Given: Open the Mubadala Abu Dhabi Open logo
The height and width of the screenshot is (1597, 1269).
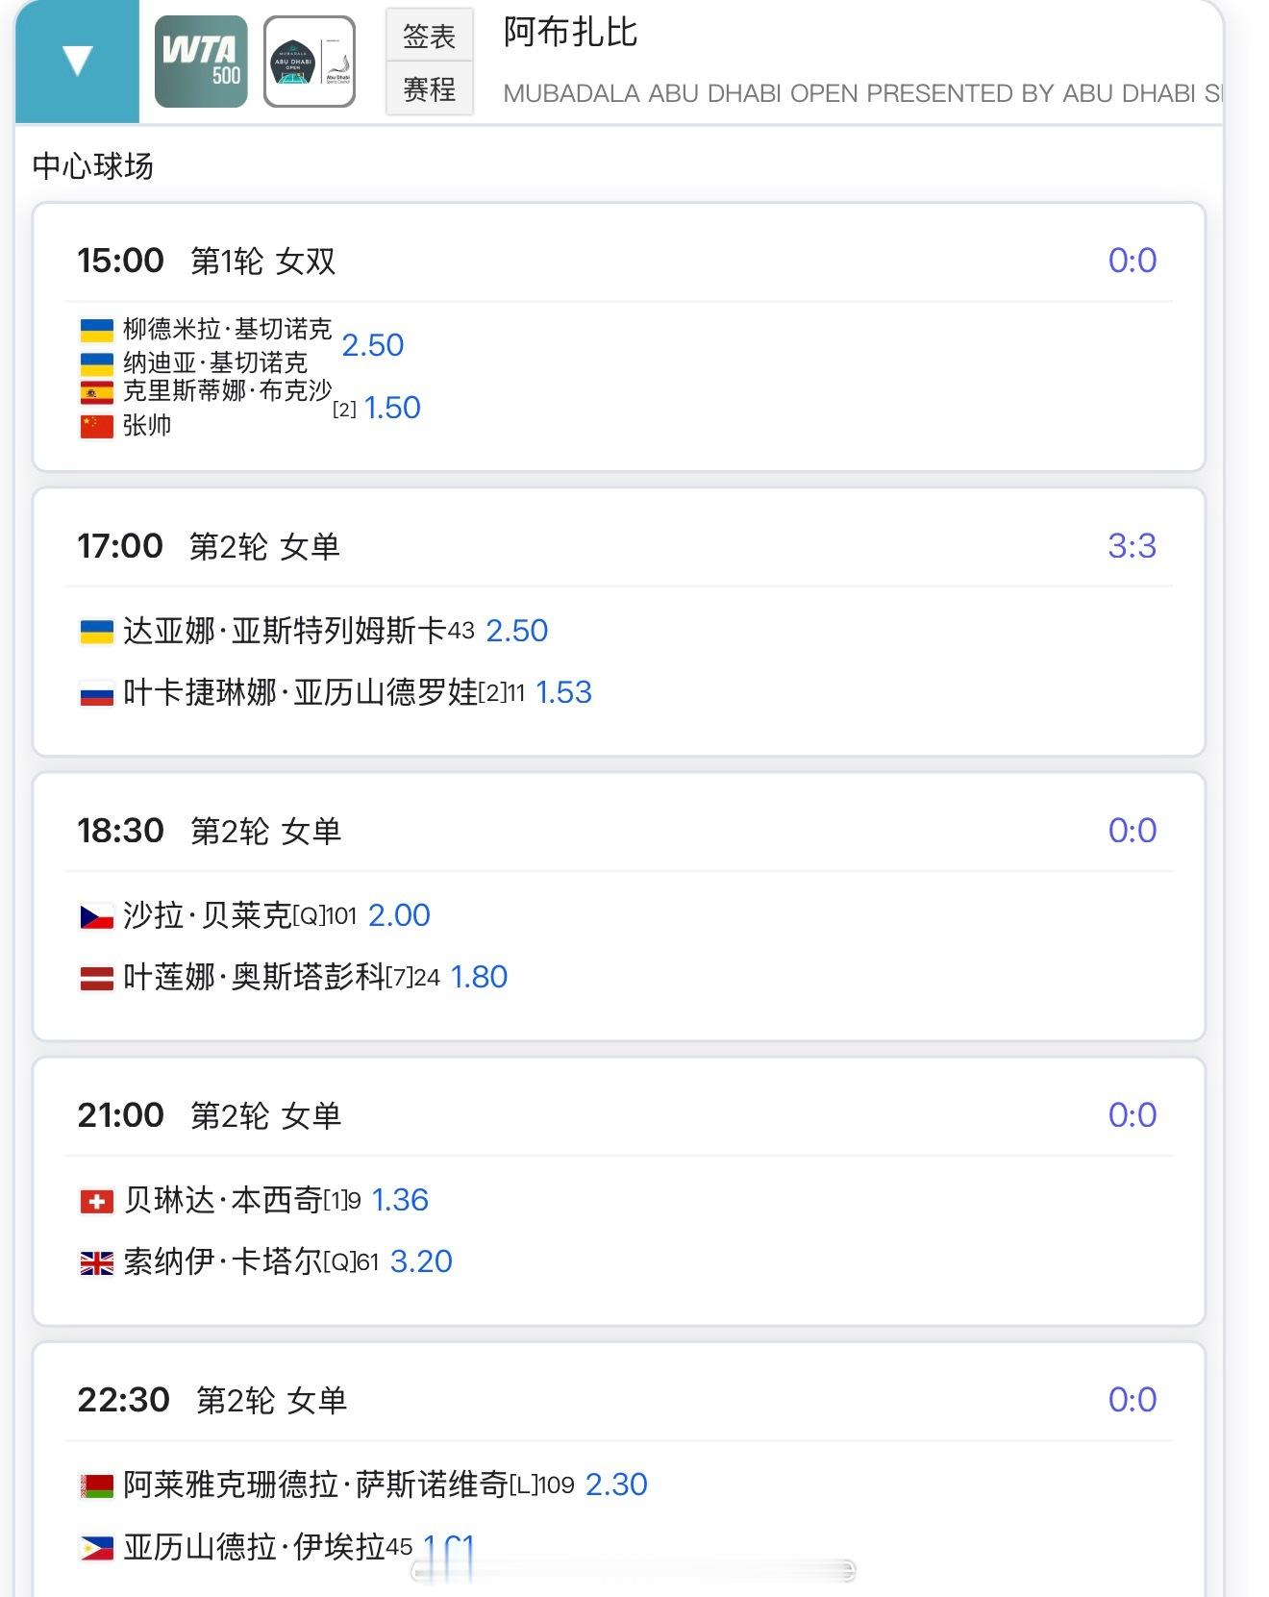Looking at the screenshot, I should click(310, 62).
